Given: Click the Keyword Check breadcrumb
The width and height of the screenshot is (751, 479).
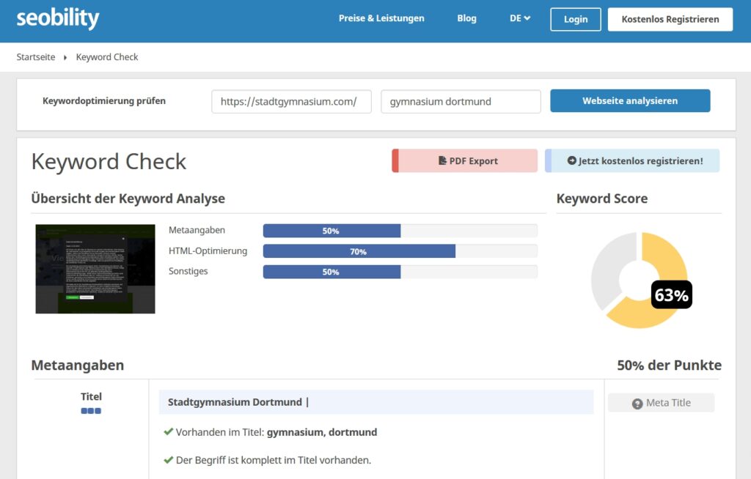Looking at the screenshot, I should tap(107, 57).
